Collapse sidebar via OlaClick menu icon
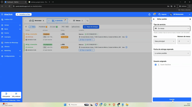 [x=2, y=14]
